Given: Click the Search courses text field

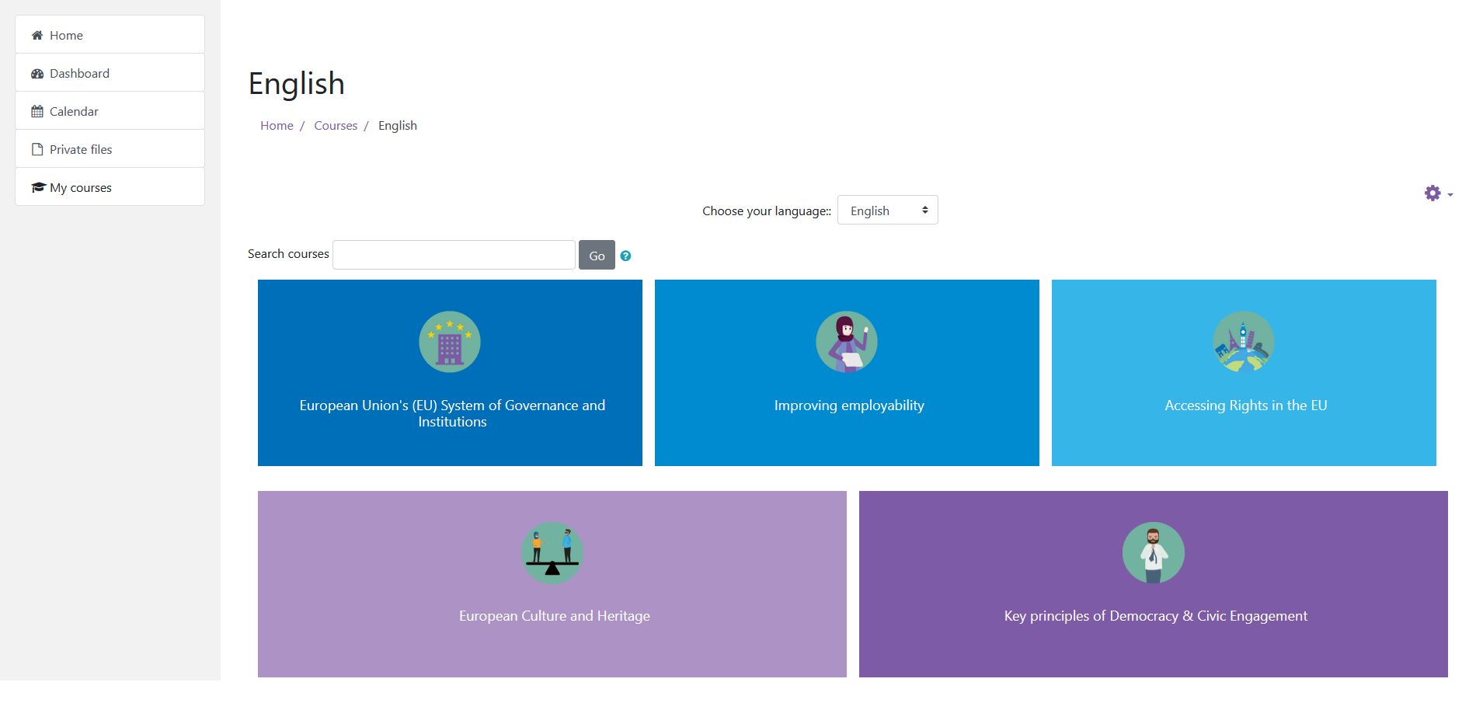Looking at the screenshot, I should pos(454,255).
